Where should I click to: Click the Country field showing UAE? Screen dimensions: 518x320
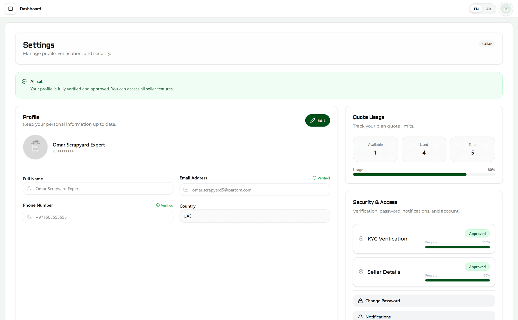point(255,216)
